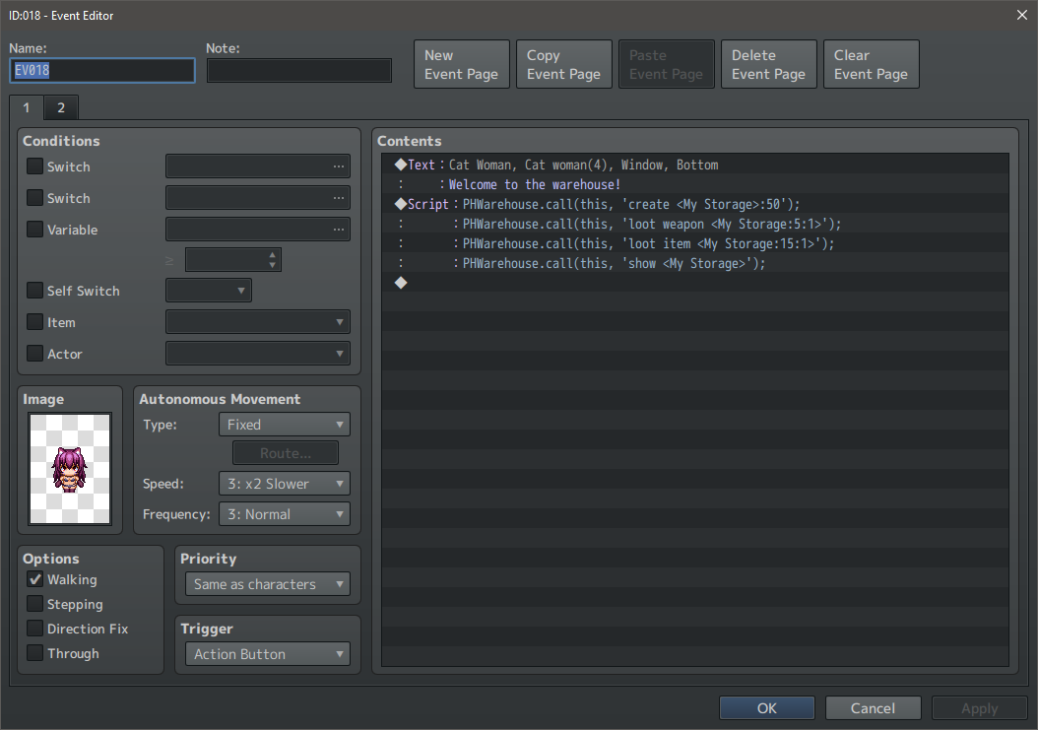Switch to event page tab 1

tap(27, 108)
